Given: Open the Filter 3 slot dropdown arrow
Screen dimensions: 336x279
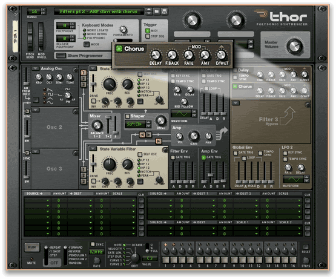Looking at the screenshot, I should (236, 103).
